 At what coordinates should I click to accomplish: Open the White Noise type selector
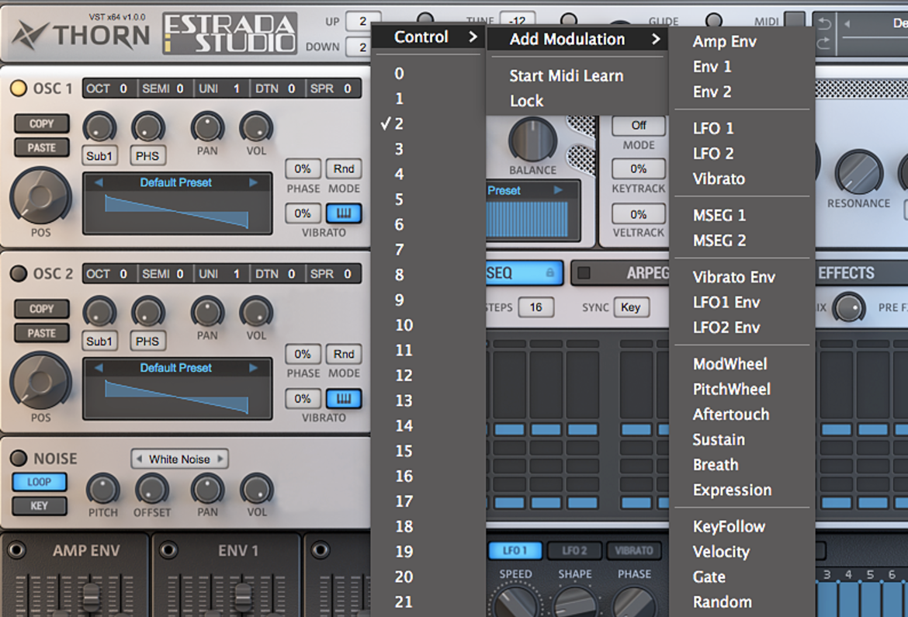[x=179, y=459]
